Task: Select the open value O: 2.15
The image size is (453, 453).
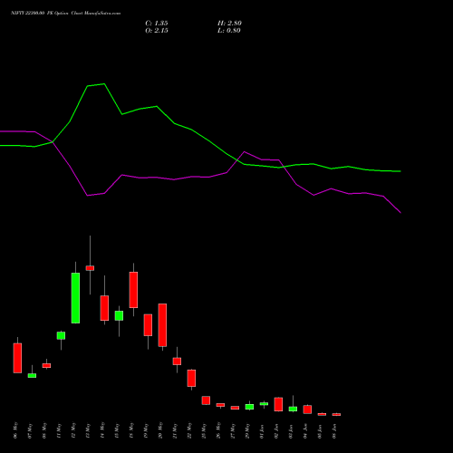Action: click(x=157, y=31)
